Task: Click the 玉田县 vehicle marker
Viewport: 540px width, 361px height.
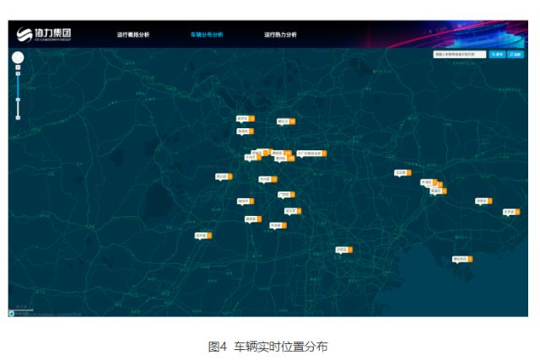Action: point(401,172)
